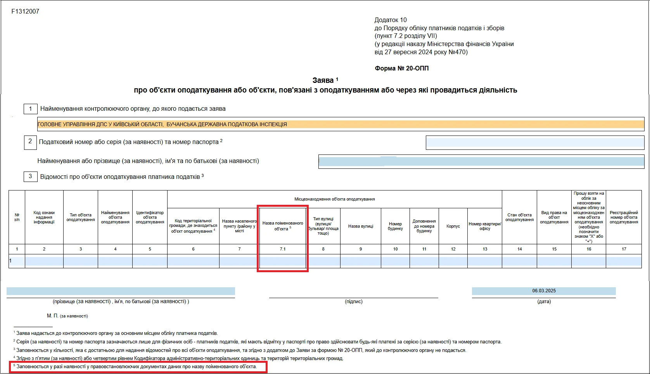The image size is (650, 374).
Task: Select row 1 cell under Вид права на об'єкт
Action: click(x=554, y=261)
